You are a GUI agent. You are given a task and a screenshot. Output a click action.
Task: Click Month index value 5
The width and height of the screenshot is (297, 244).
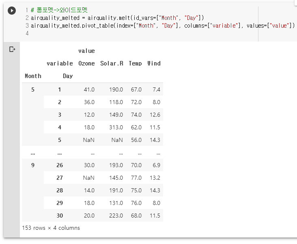(33, 89)
